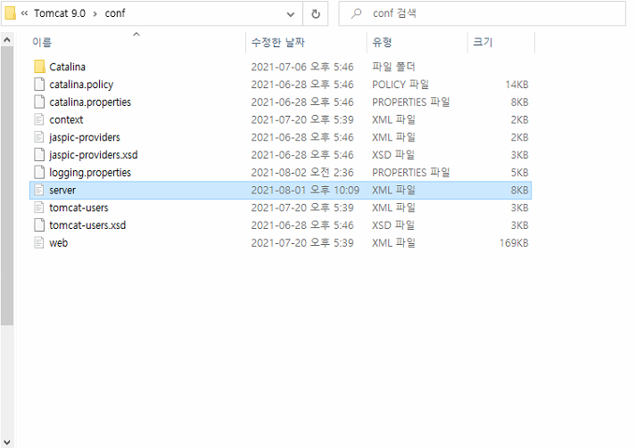Image resolution: width=636 pixels, height=448 pixels.
Task: Click the server XML file icon
Action: [x=39, y=190]
